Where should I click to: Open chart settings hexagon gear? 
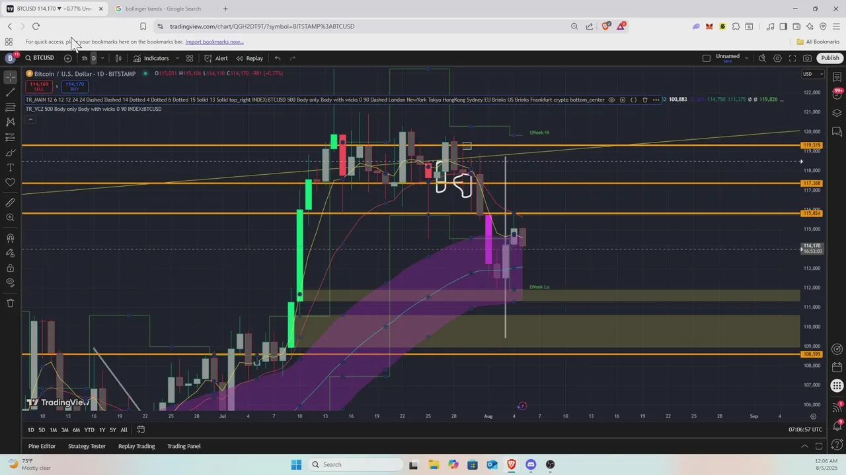click(777, 58)
